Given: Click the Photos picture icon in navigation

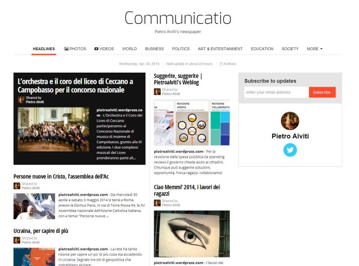Looking at the screenshot, I should click(x=66, y=49).
